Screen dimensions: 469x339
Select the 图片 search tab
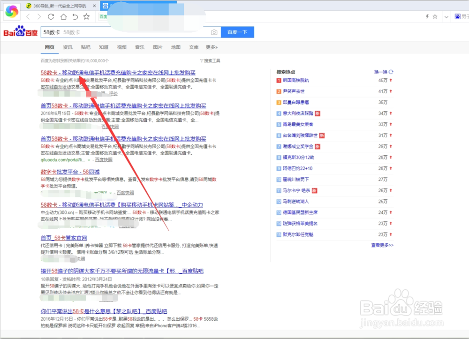(158, 47)
